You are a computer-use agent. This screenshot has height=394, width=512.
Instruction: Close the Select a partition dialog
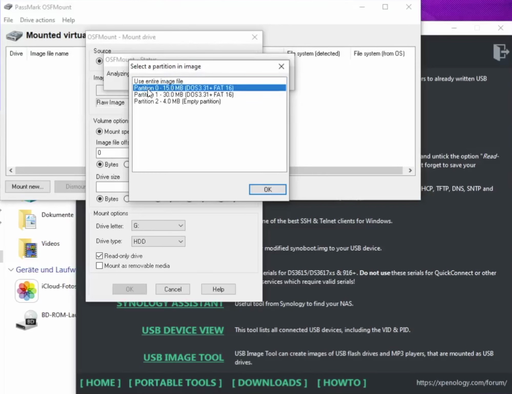pyautogui.click(x=281, y=66)
